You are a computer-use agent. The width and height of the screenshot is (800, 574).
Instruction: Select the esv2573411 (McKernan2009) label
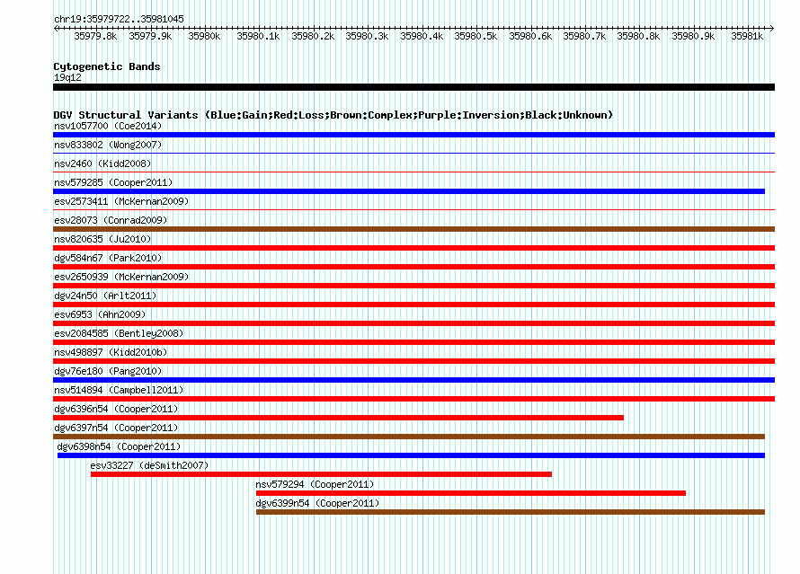tap(121, 201)
